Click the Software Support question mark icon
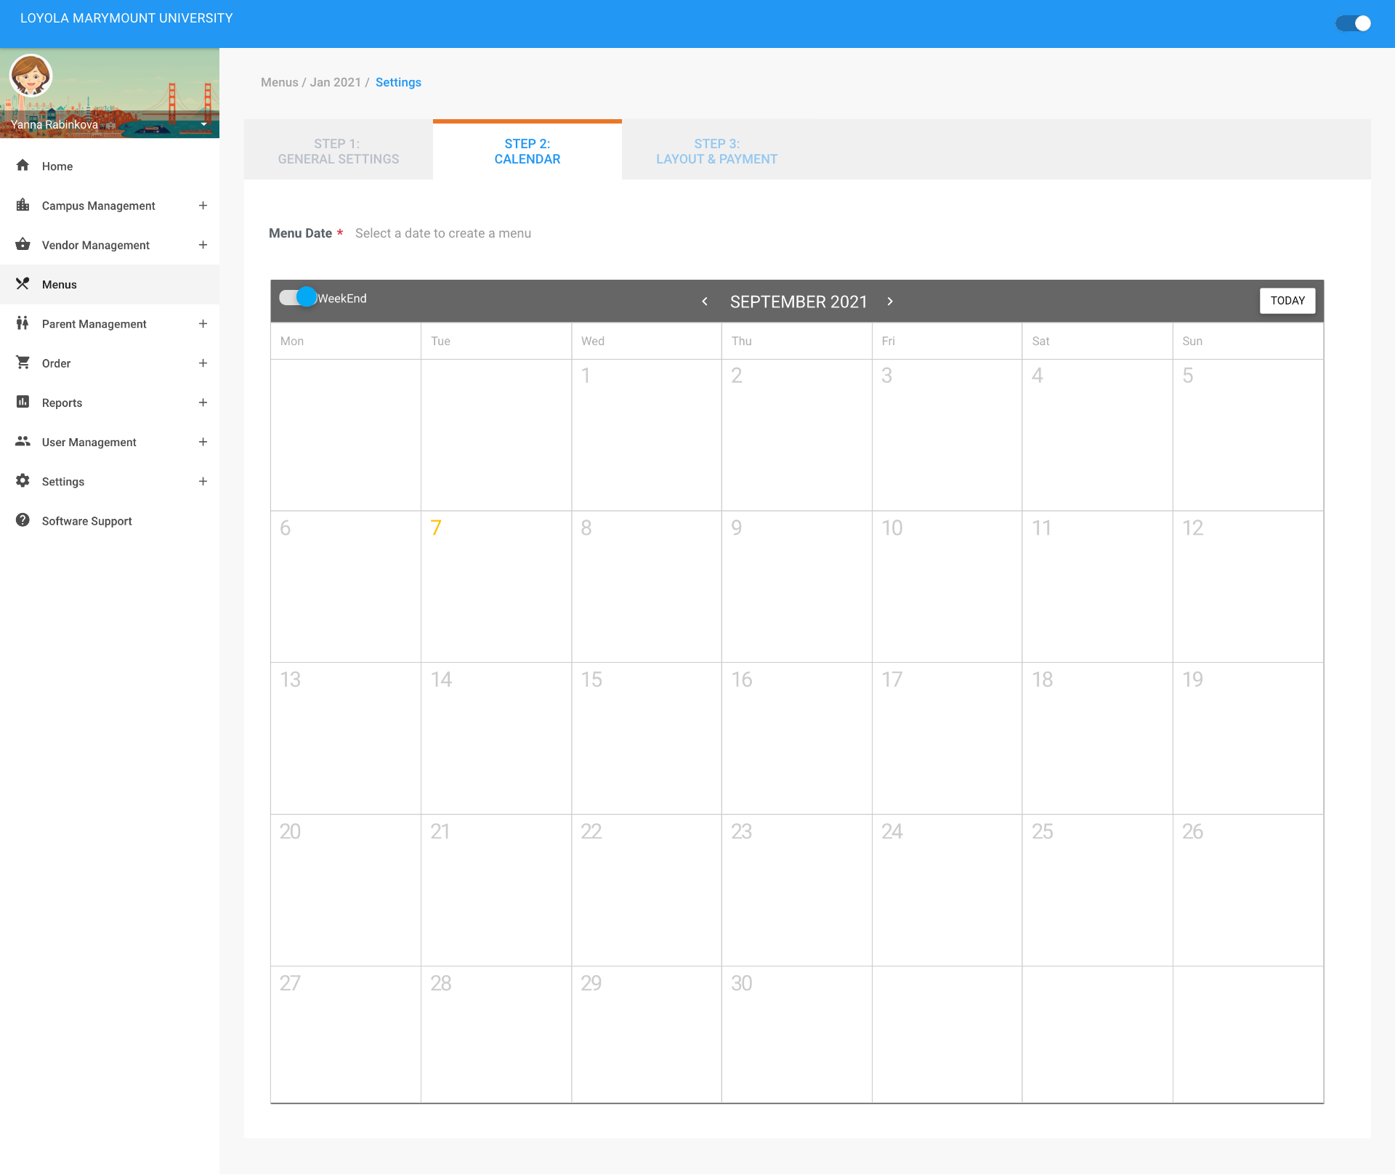Screen dimensions: 1395x1175 click(23, 520)
